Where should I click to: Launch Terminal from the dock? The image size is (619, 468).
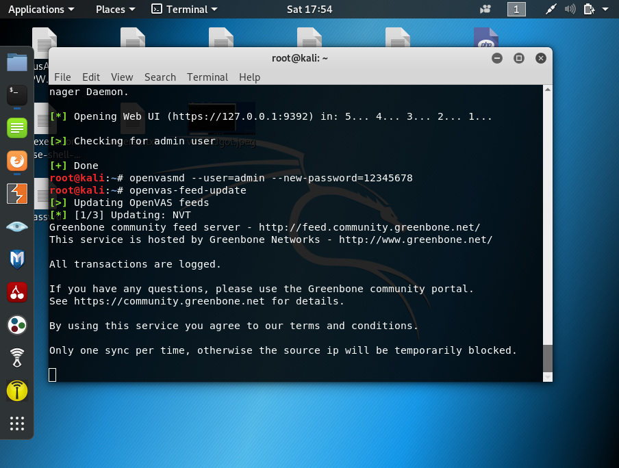[17, 95]
